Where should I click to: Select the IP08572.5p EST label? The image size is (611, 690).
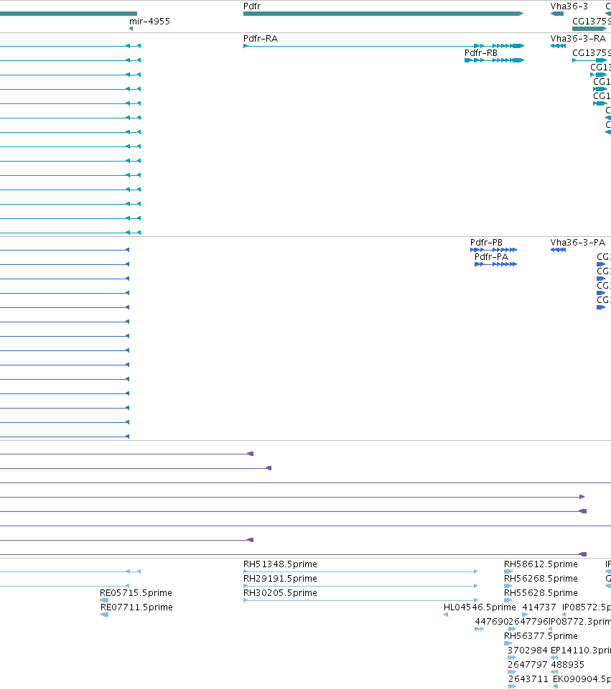[587, 607]
